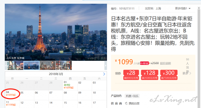The image size is (201, 108).
Task: Select calendar date 08
Action: tap(70, 95)
